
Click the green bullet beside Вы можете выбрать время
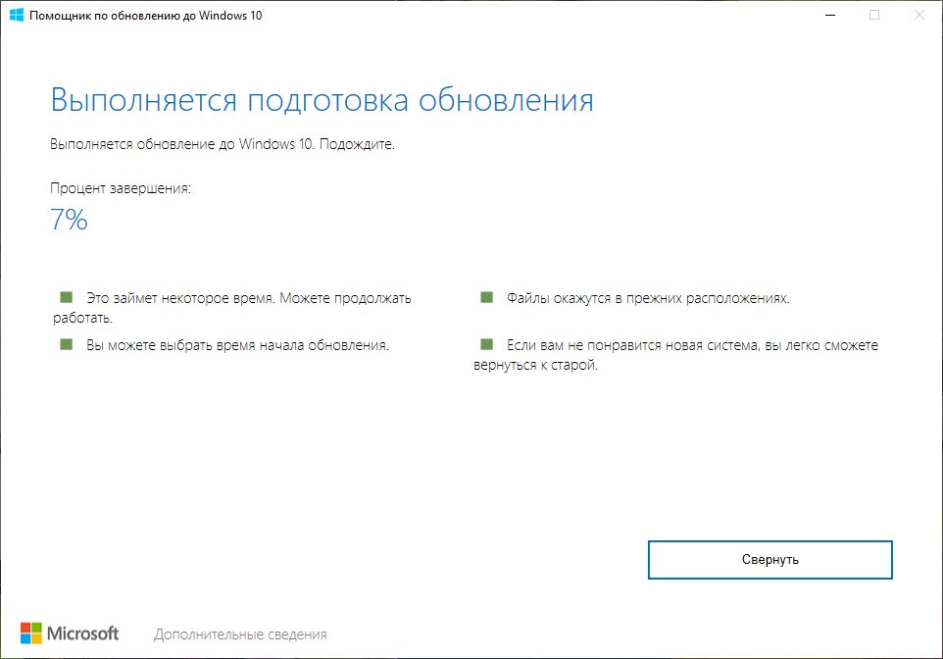[66, 344]
